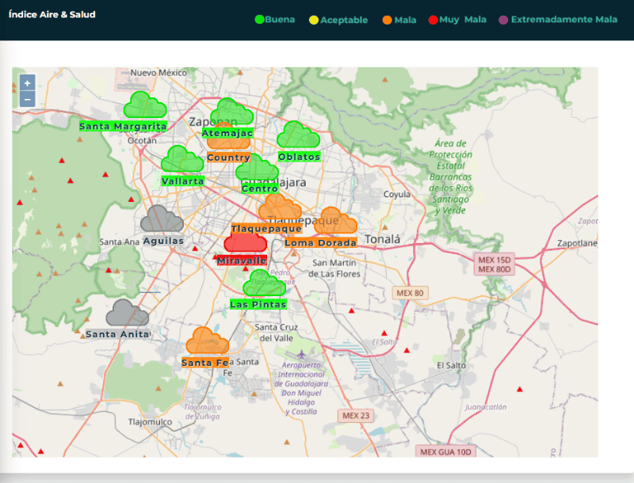Viewport: 634px width, 483px height.
Task: Select the purple Extremadamente Mala legend dot
Action: click(x=504, y=20)
